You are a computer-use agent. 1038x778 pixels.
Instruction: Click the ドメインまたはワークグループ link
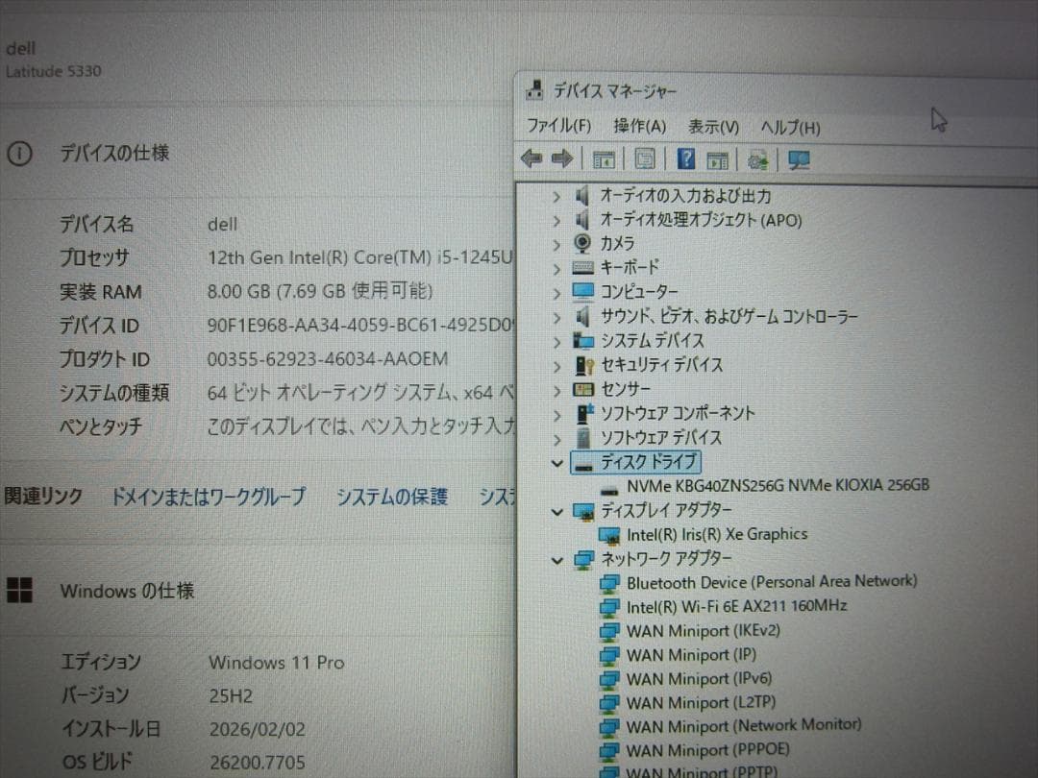(208, 497)
